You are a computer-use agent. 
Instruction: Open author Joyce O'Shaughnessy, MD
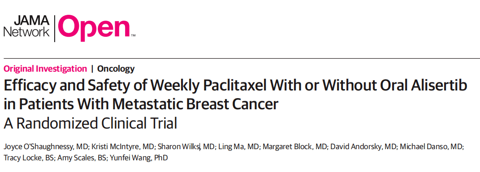click(x=46, y=147)
